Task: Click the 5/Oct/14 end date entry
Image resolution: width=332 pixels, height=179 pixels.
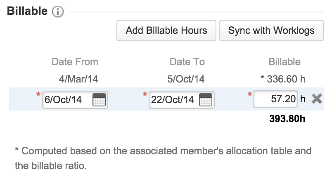Action: pyautogui.click(x=187, y=78)
